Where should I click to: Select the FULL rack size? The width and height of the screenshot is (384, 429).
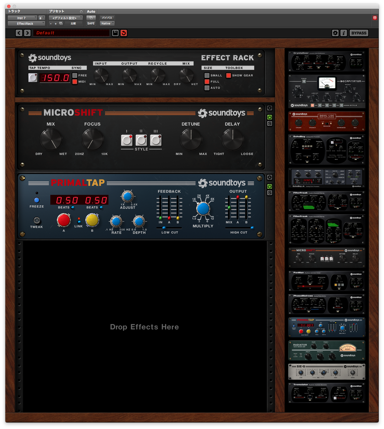coord(207,82)
